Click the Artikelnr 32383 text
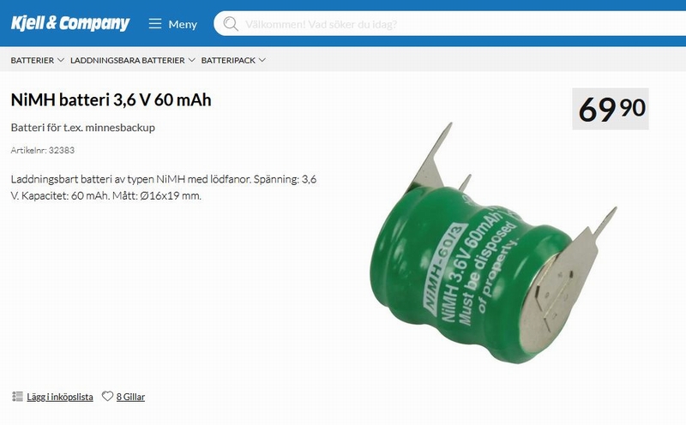The image size is (686, 425). (42, 150)
